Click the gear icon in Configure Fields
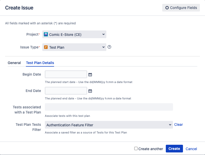The image size is (205, 155). click(167, 8)
